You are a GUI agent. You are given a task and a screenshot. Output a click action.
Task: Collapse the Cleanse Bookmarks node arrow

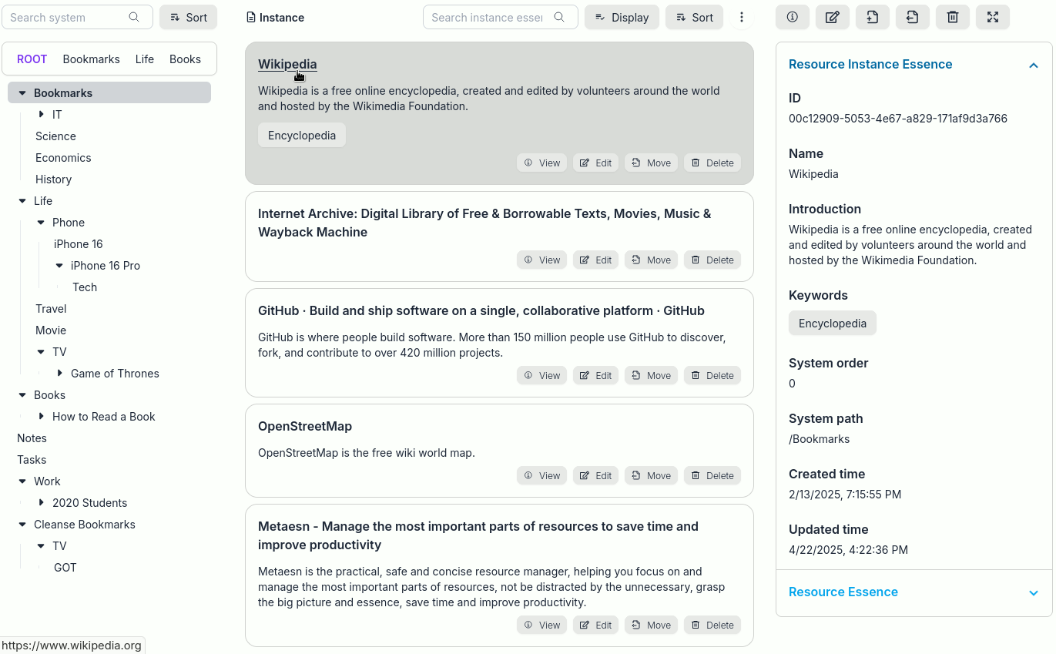tap(22, 524)
